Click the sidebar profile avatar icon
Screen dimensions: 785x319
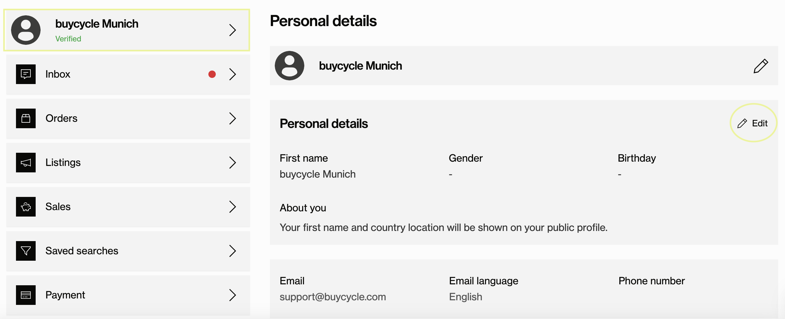point(26,30)
